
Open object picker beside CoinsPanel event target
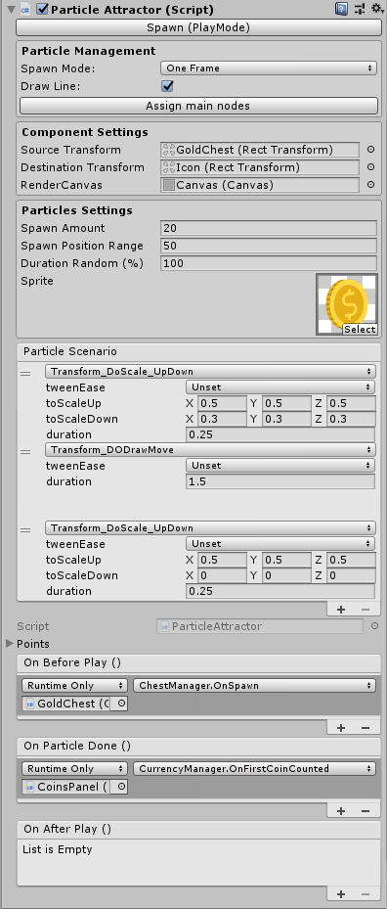120,787
